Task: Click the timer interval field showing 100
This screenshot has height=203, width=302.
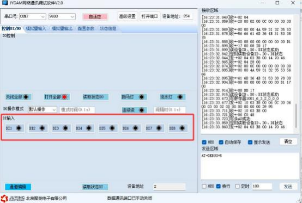Action: coord(262,186)
